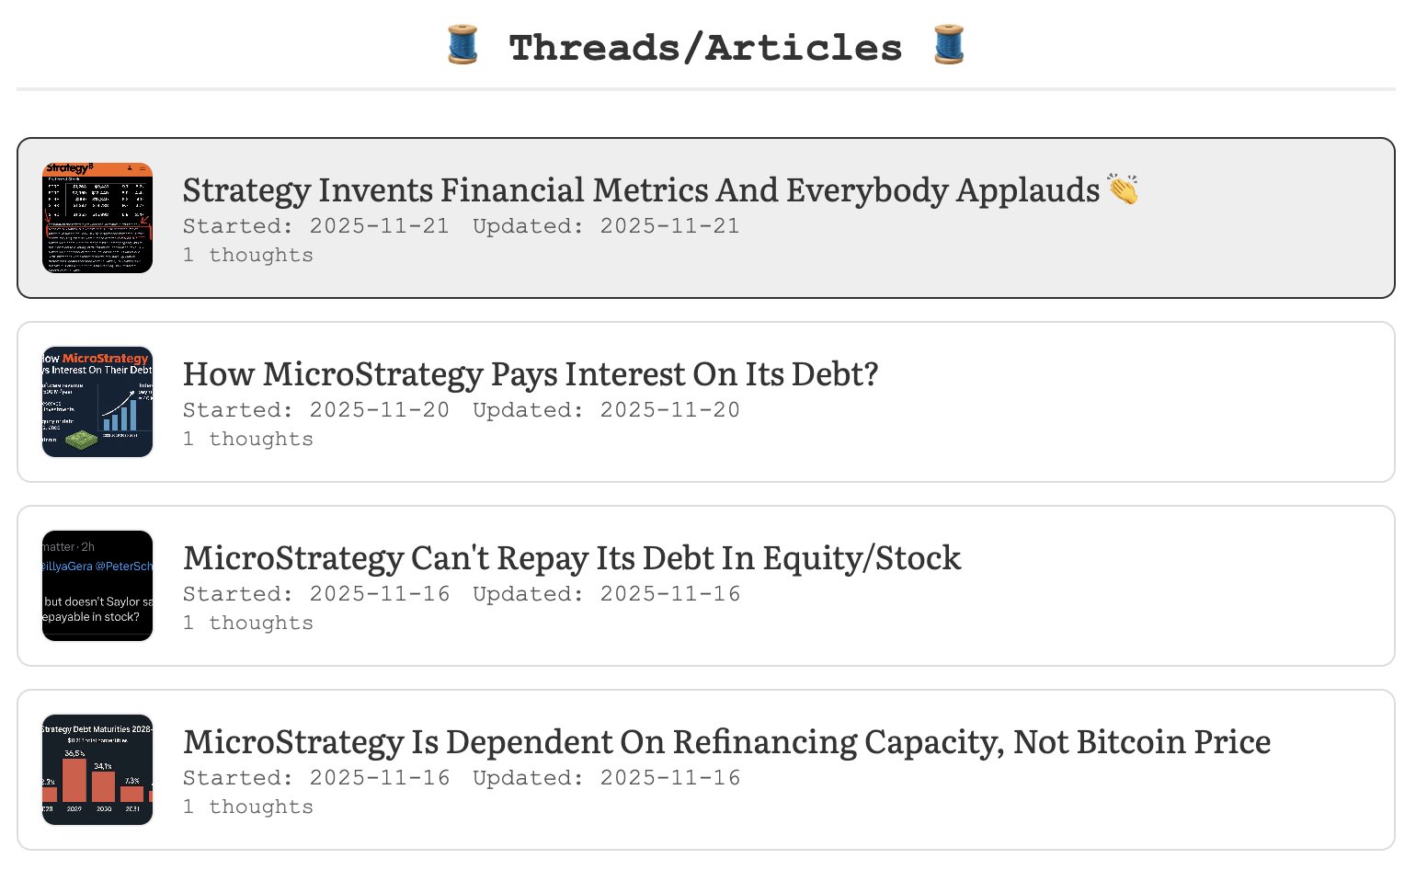Click '1 thoughts' under the Pays Interest thread
Screen dimensions: 1416x870
(x=247, y=440)
